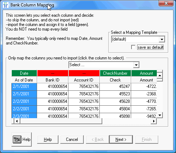The image size is (176, 153).
Task: Click the grid's scroll down arrow
Action: 160,115
